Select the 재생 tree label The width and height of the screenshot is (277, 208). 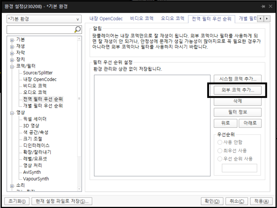tap(21, 46)
